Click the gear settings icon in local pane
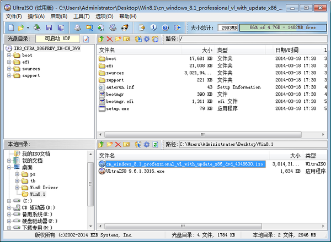This screenshot has width=331, height=242. 147,144
